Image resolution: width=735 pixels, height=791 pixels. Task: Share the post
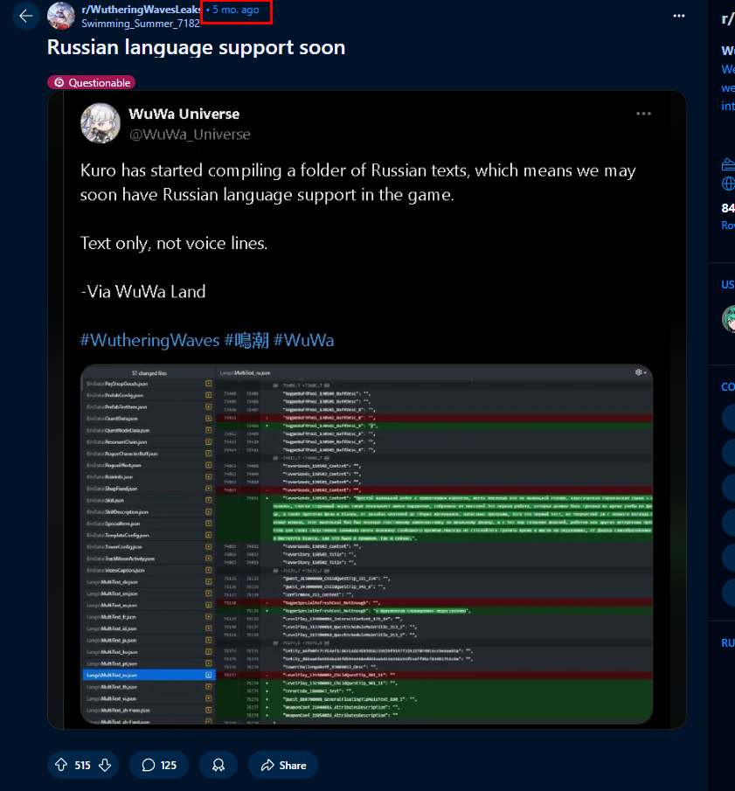pos(283,766)
